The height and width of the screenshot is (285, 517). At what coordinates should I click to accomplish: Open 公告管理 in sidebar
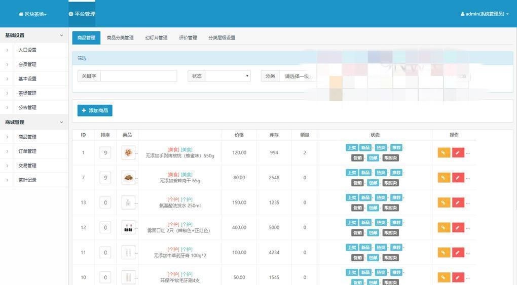(27, 107)
